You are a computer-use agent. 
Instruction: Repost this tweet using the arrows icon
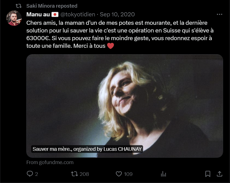tap(74, 174)
